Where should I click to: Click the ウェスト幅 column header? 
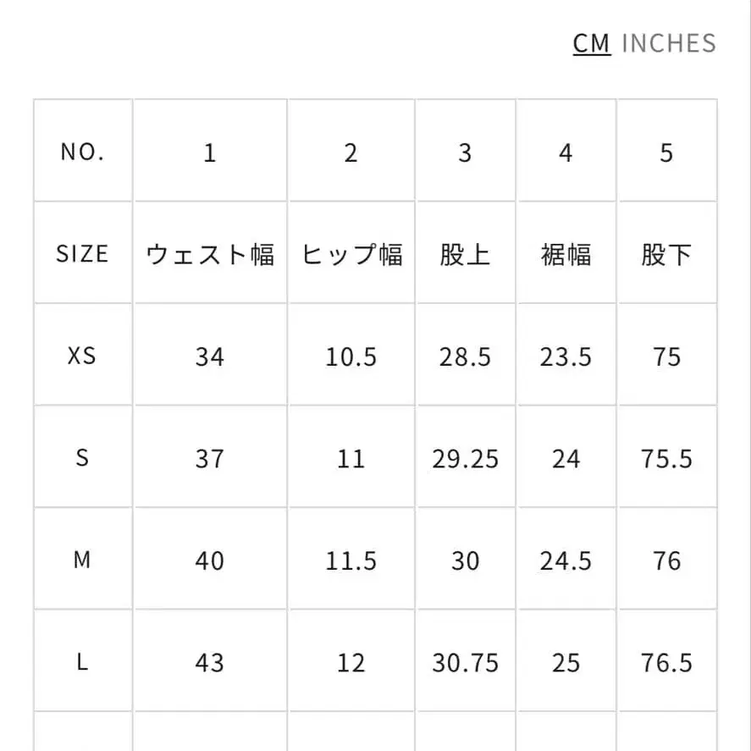tap(209, 254)
